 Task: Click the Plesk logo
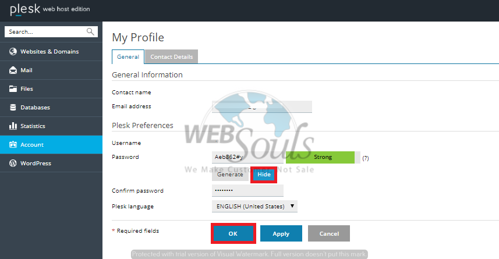[x=25, y=9]
